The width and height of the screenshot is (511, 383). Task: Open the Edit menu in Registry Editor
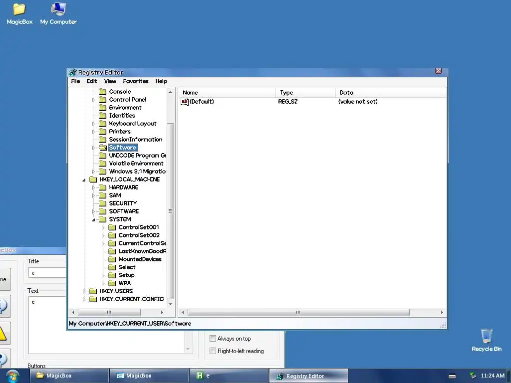(x=92, y=81)
